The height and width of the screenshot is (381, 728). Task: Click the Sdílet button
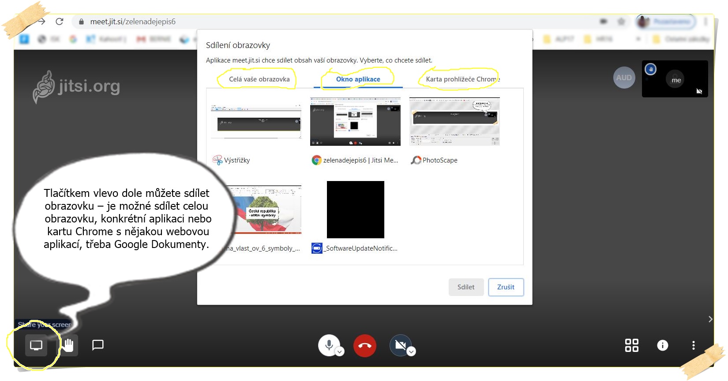(466, 287)
